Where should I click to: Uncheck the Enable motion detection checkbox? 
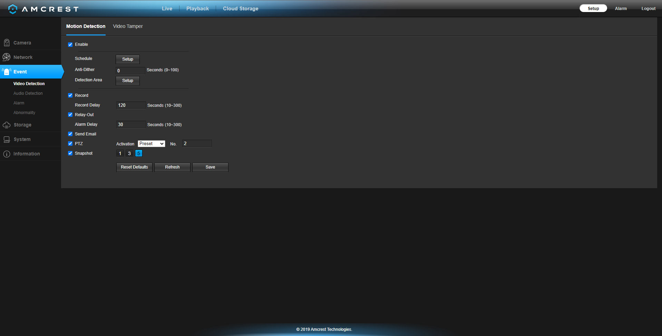click(x=70, y=44)
